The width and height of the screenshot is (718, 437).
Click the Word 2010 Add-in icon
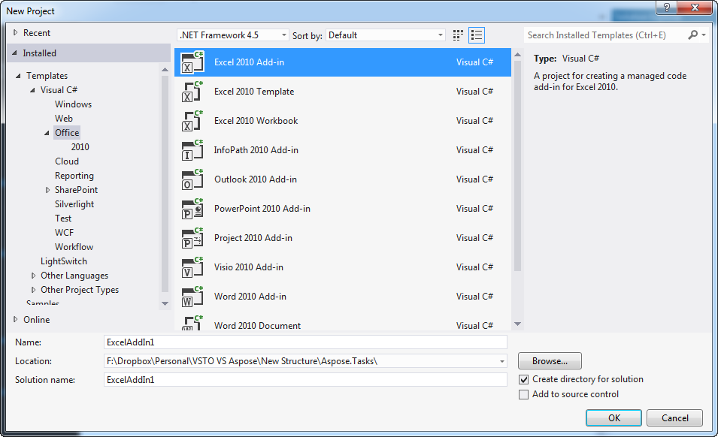192,297
